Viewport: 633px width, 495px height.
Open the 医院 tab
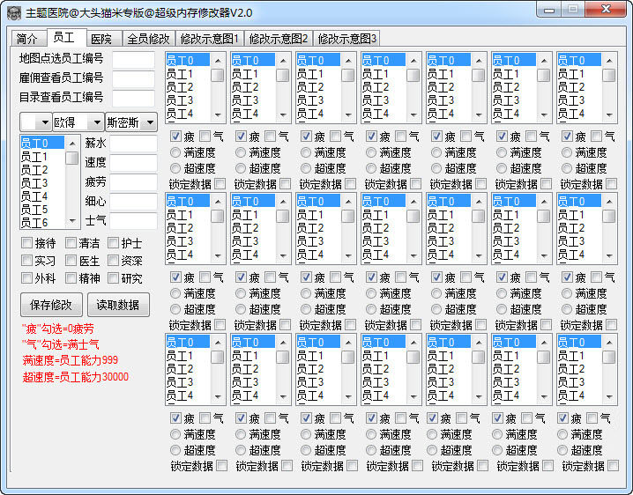pos(101,39)
